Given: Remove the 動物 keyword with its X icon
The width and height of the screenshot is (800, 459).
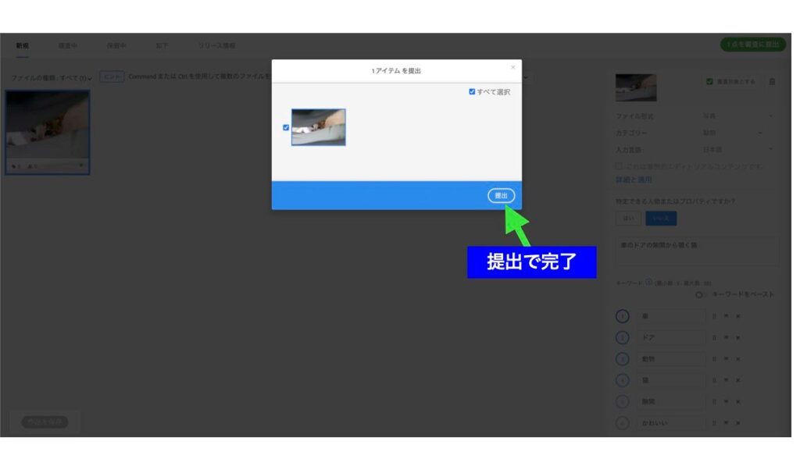Looking at the screenshot, I should tap(737, 359).
